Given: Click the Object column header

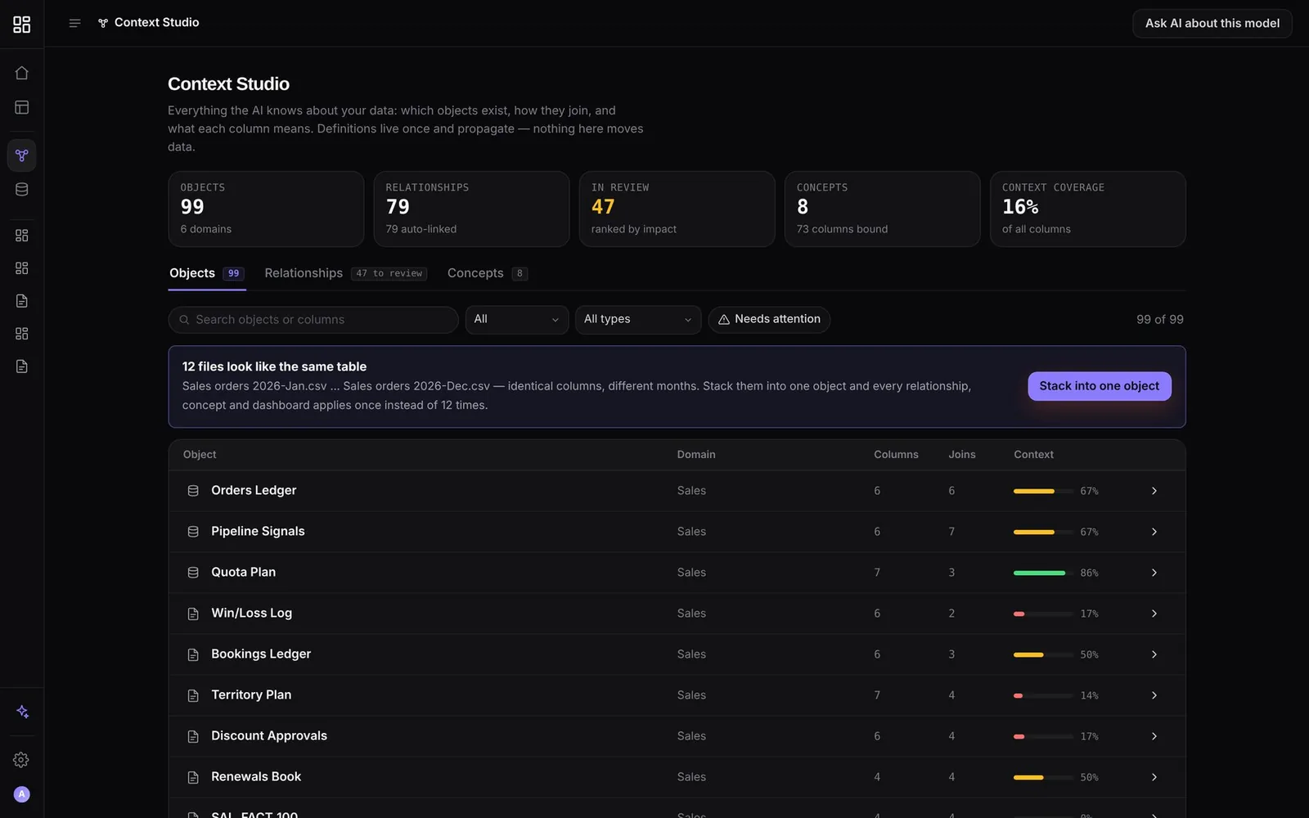Looking at the screenshot, I should coord(200,455).
